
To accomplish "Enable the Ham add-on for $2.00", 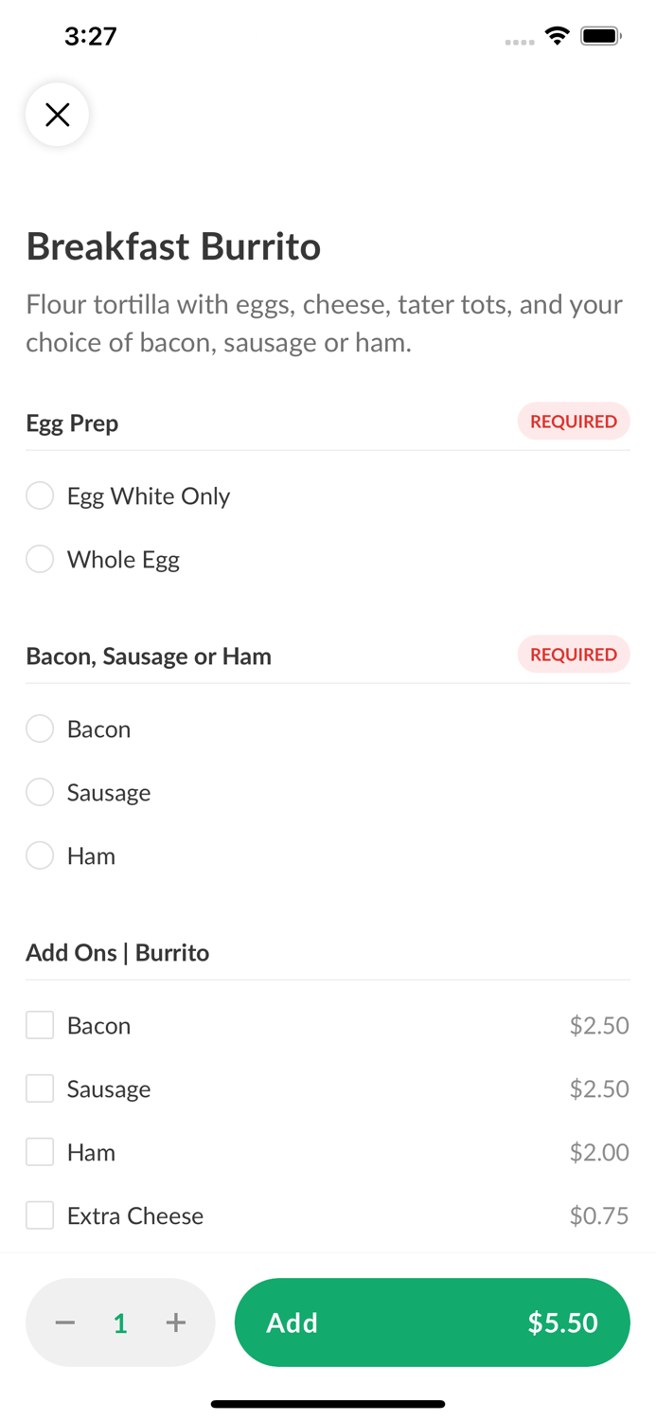I will [x=40, y=1152].
